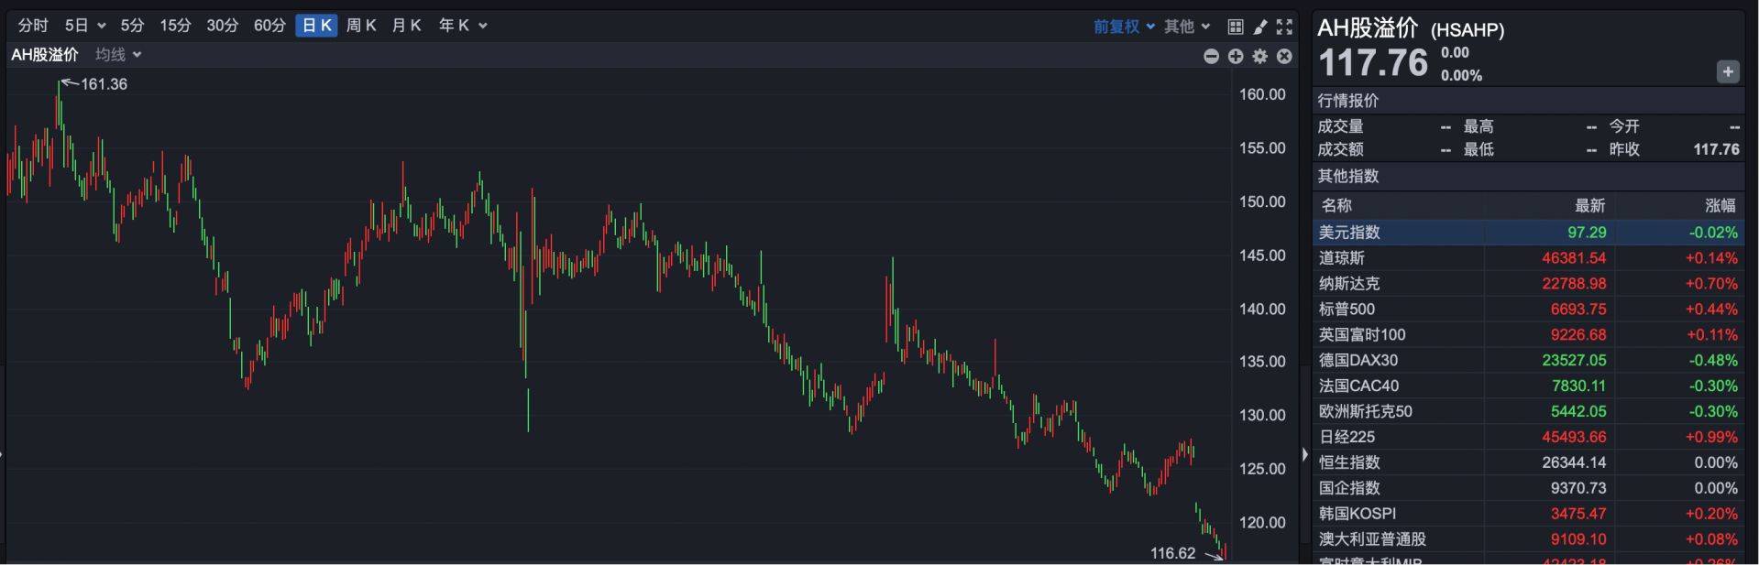Switch to the 分时 intraday tab
The height and width of the screenshot is (565, 1759).
click(33, 26)
